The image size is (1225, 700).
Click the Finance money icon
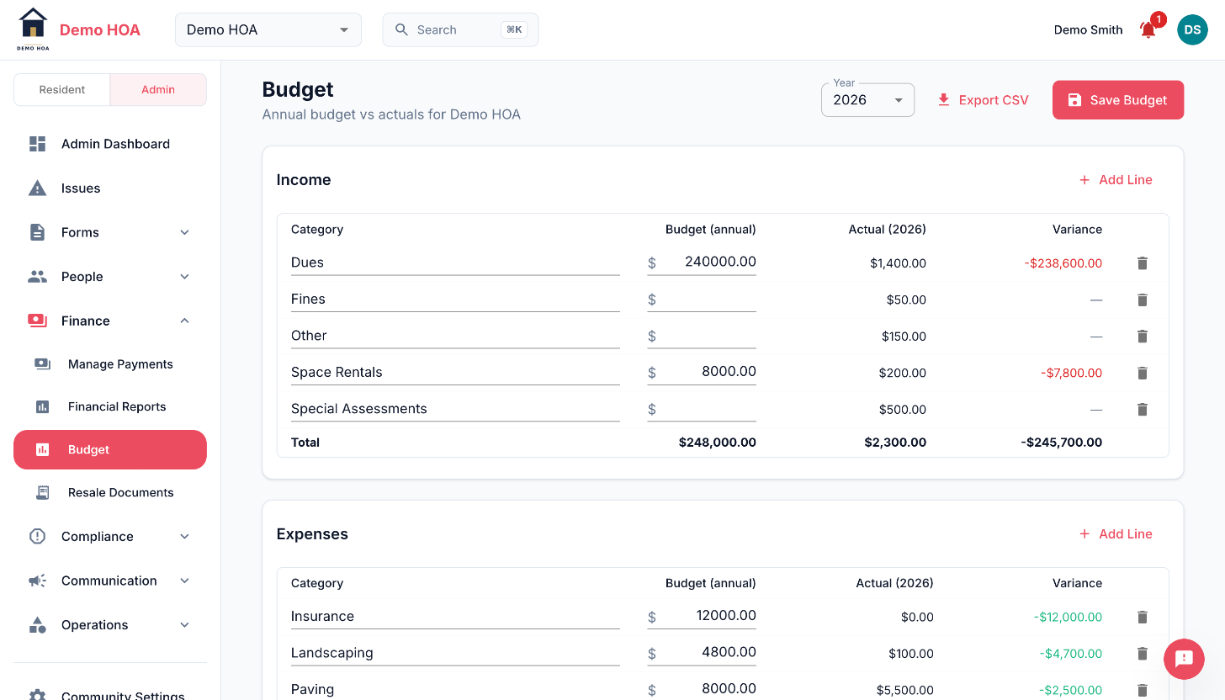click(38, 321)
